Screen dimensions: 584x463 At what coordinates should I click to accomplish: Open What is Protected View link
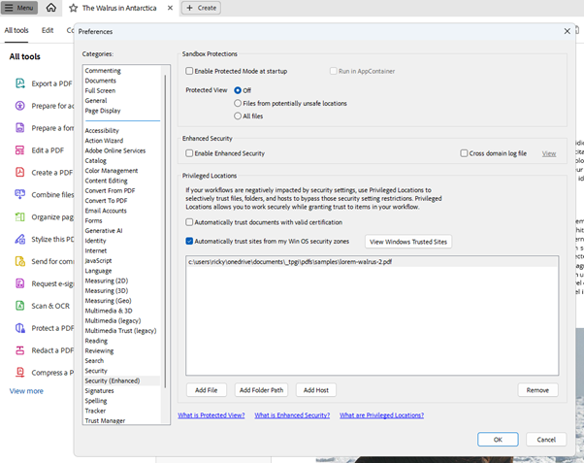211,415
